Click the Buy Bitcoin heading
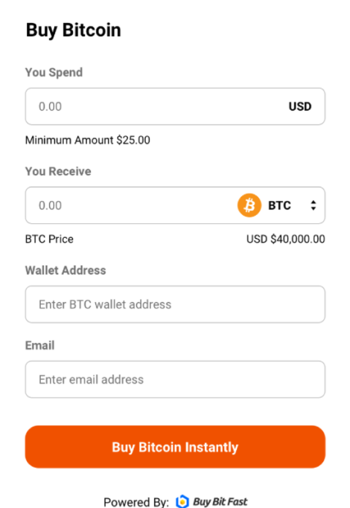 point(73,30)
